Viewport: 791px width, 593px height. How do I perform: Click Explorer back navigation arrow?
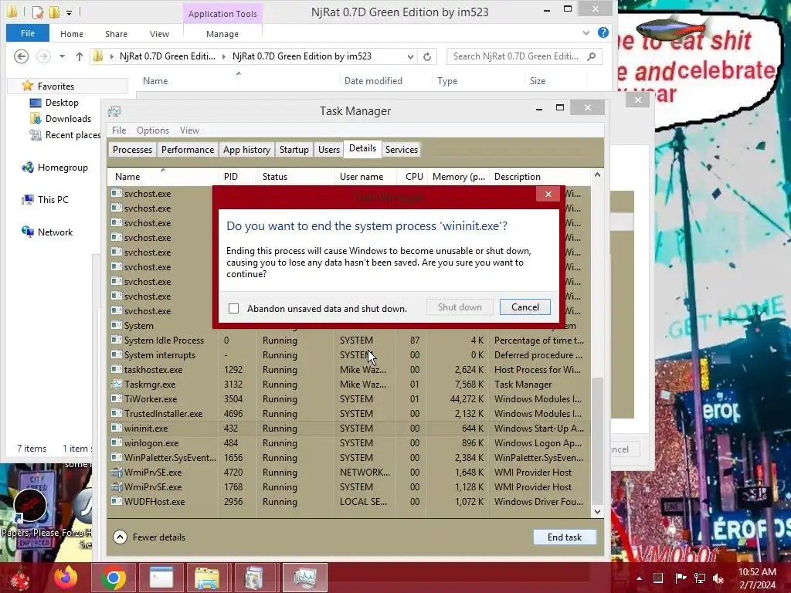pos(21,56)
